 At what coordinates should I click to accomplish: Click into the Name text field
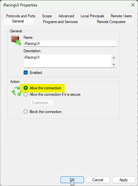pyautogui.click(x=70, y=44)
